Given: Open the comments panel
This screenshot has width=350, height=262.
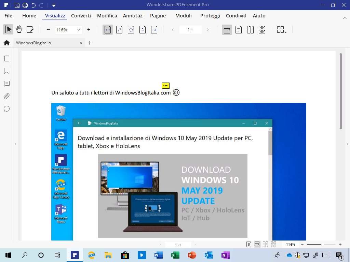Looking at the screenshot, I should pos(7,84).
